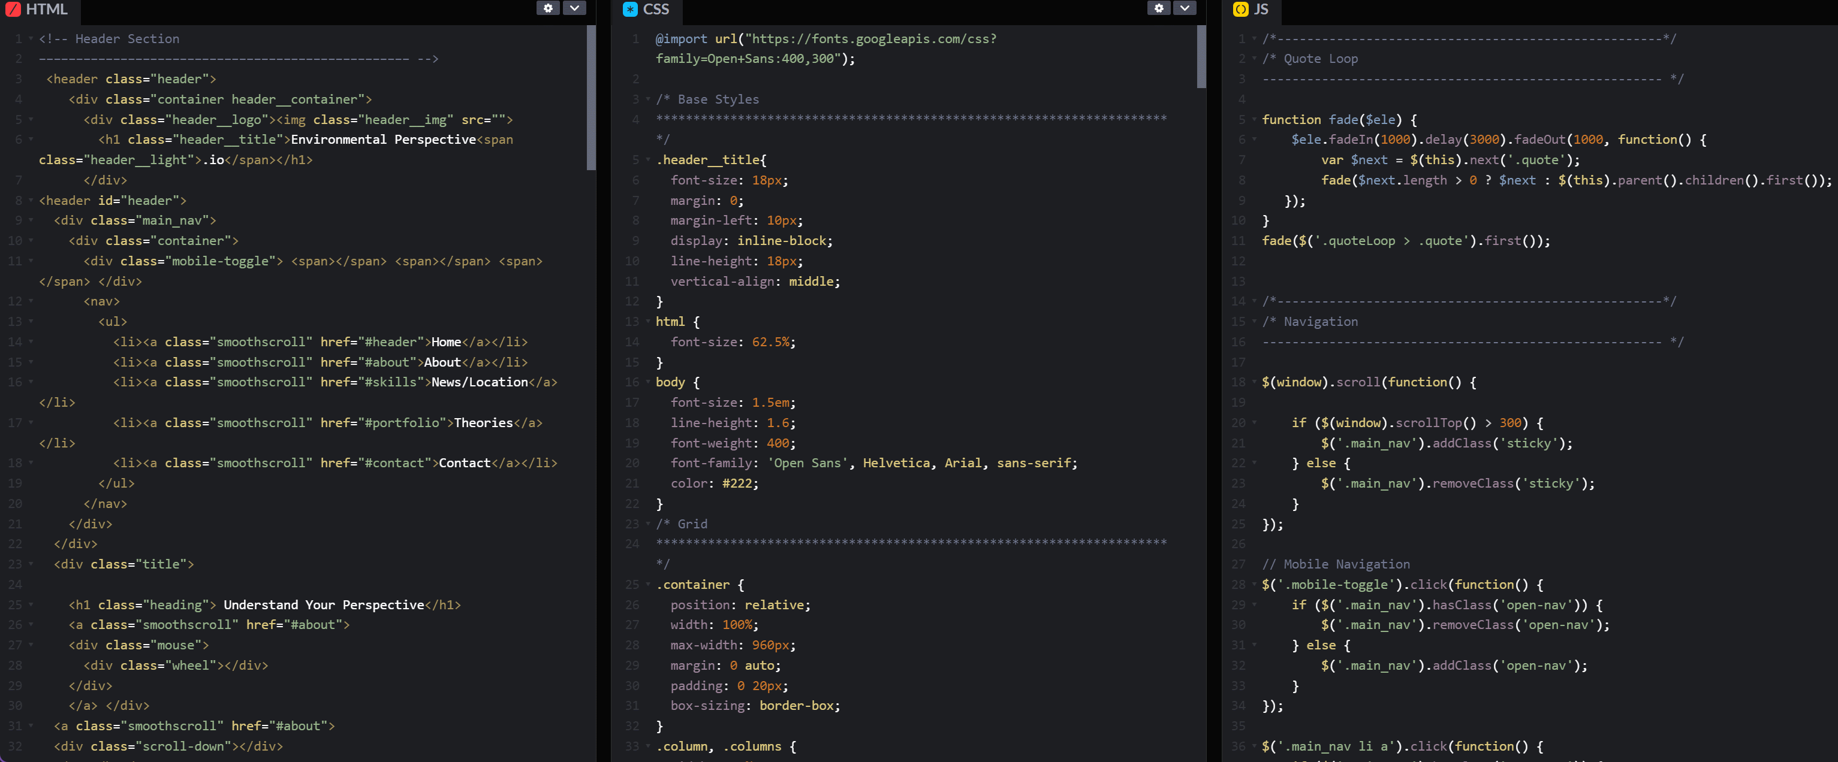Fold the $(window).scroll function block
This screenshot has height=762, width=1838.
pyautogui.click(x=1254, y=383)
